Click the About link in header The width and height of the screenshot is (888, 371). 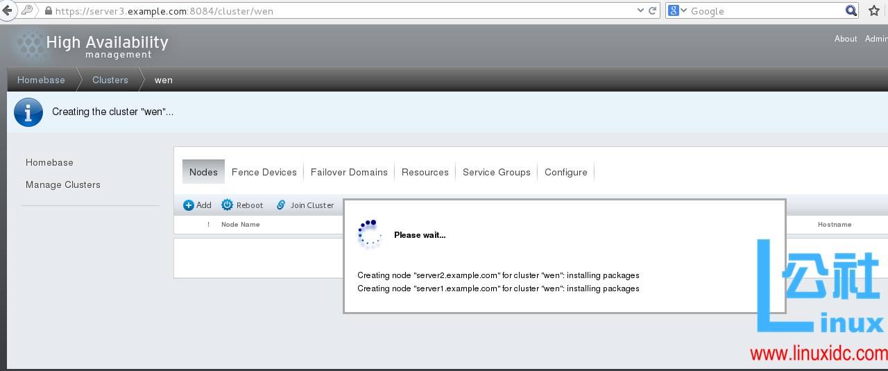(846, 39)
